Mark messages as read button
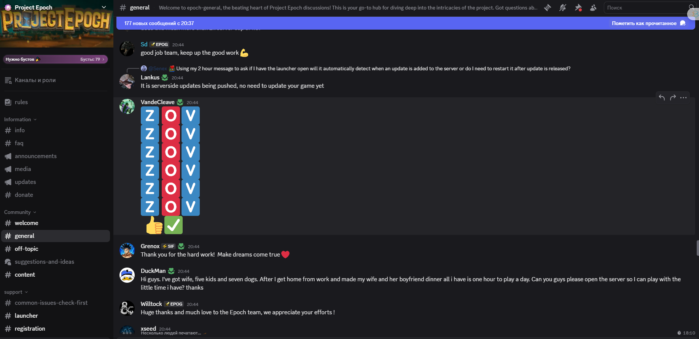Image resolution: width=699 pixels, height=339 pixels. click(649, 23)
